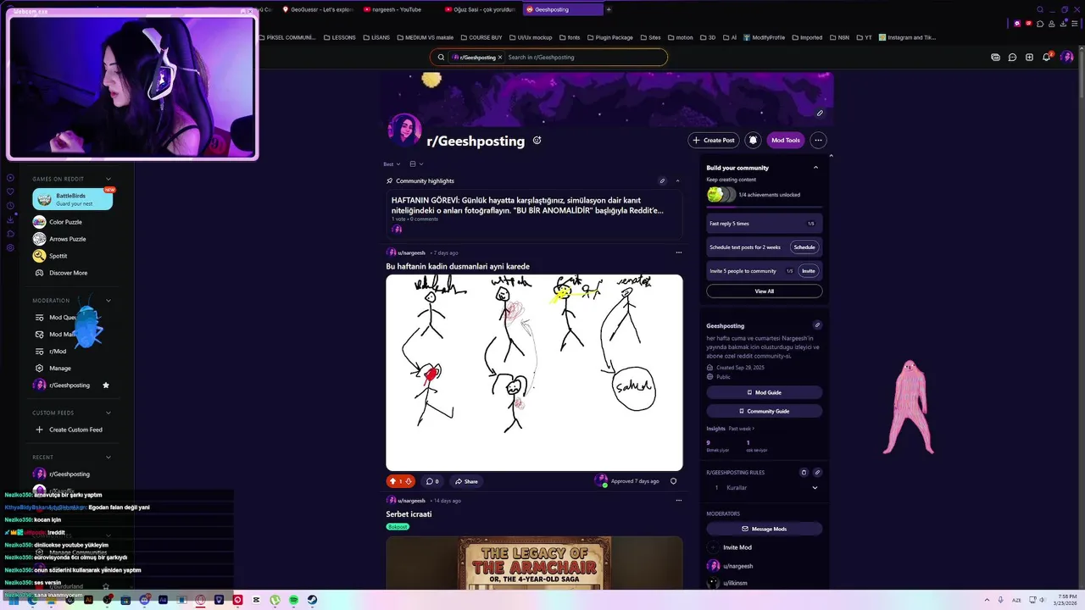Open the BattleBirds game card
Viewport: 1085px width, 610px height.
point(72,199)
